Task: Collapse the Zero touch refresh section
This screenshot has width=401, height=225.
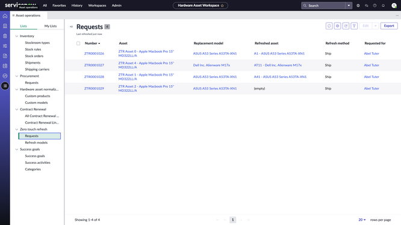Action: point(17,130)
